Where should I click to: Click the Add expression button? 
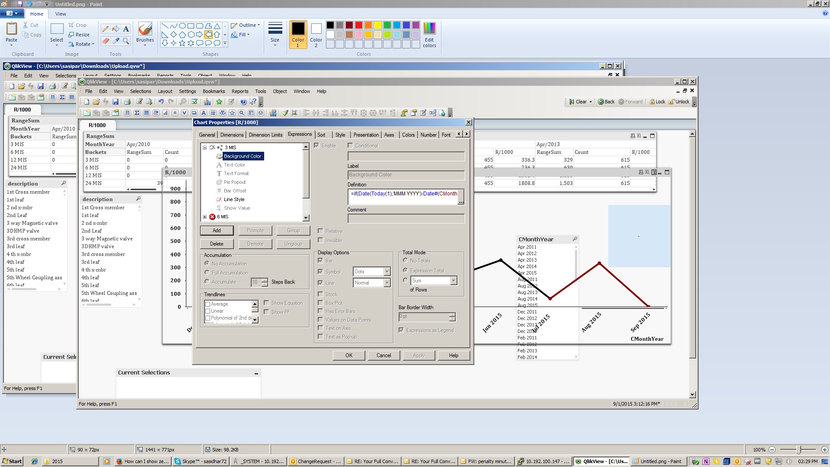point(217,230)
